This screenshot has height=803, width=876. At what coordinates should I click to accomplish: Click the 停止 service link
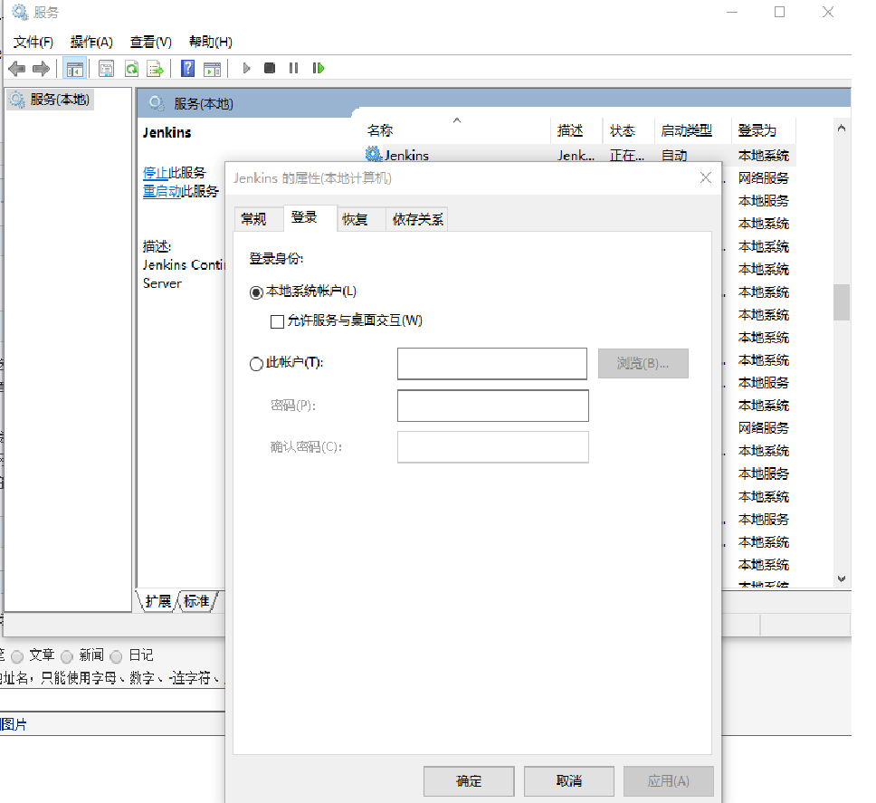(x=156, y=173)
